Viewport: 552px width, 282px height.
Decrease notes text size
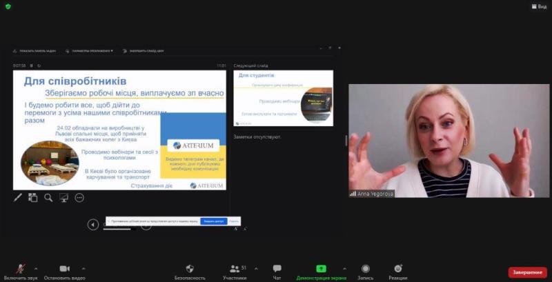tap(245, 229)
